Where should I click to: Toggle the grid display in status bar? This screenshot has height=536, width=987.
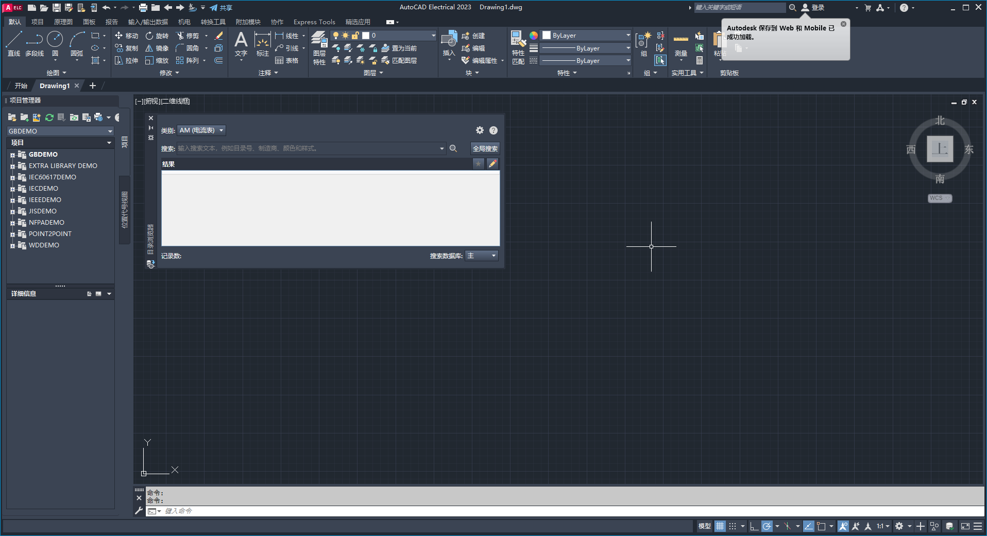[720, 527]
